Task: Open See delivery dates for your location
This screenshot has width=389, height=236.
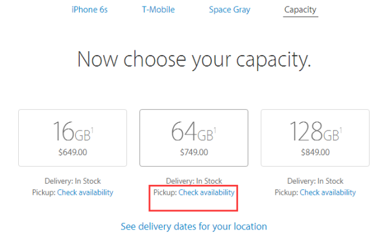Action: [x=194, y=226]
